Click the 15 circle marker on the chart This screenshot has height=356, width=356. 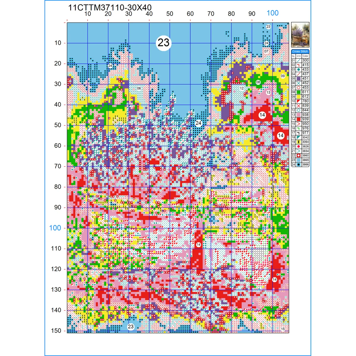coord(283,329)
